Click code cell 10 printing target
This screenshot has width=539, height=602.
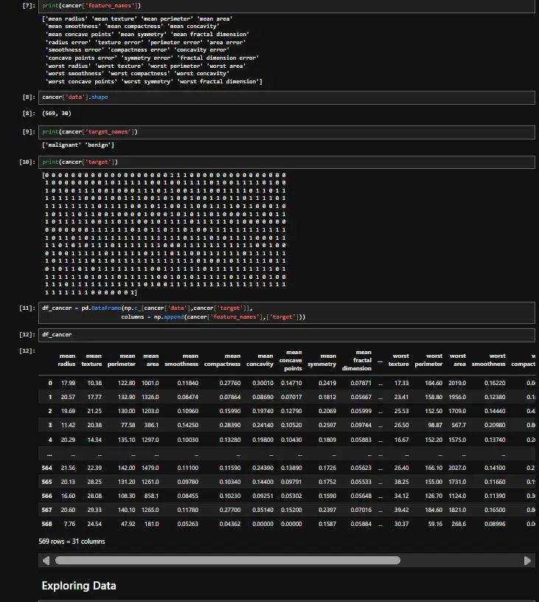point(287,162)
